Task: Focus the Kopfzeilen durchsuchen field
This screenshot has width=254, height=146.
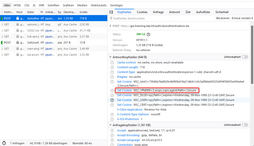Action: click(162, 18)
